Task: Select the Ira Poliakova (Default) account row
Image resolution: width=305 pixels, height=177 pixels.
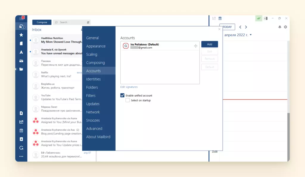Action: tap(160, 46)
